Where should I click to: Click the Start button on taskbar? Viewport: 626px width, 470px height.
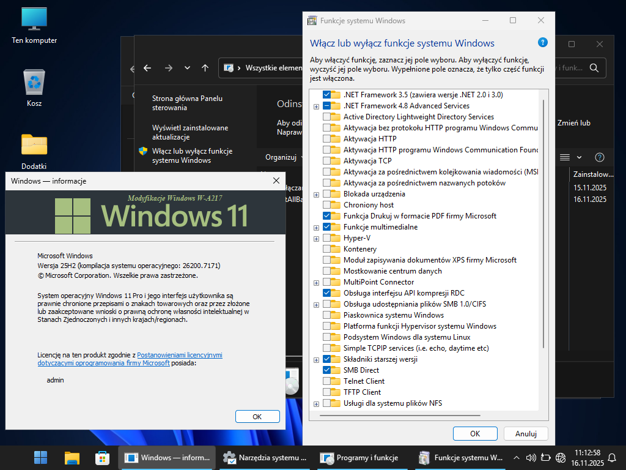click(41, 457)
